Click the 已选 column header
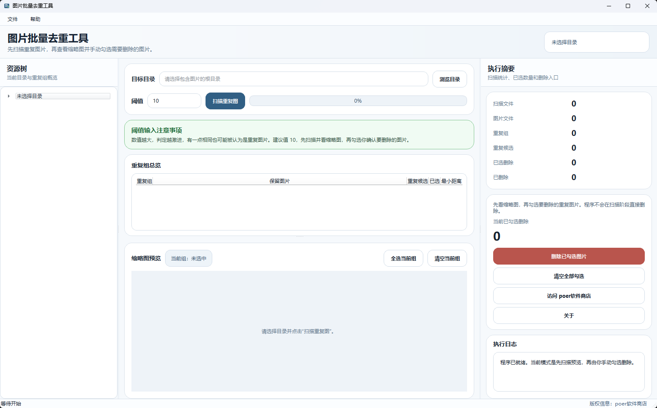Screen dimensions: 657x408 tap(435, 181)
